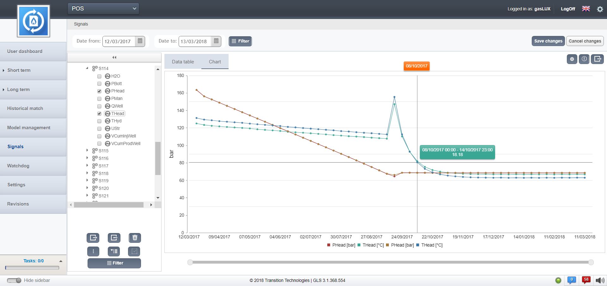Check the QWell signal checkbox
Viewport: 607px width, 286px height.
(x=99, y=106)
